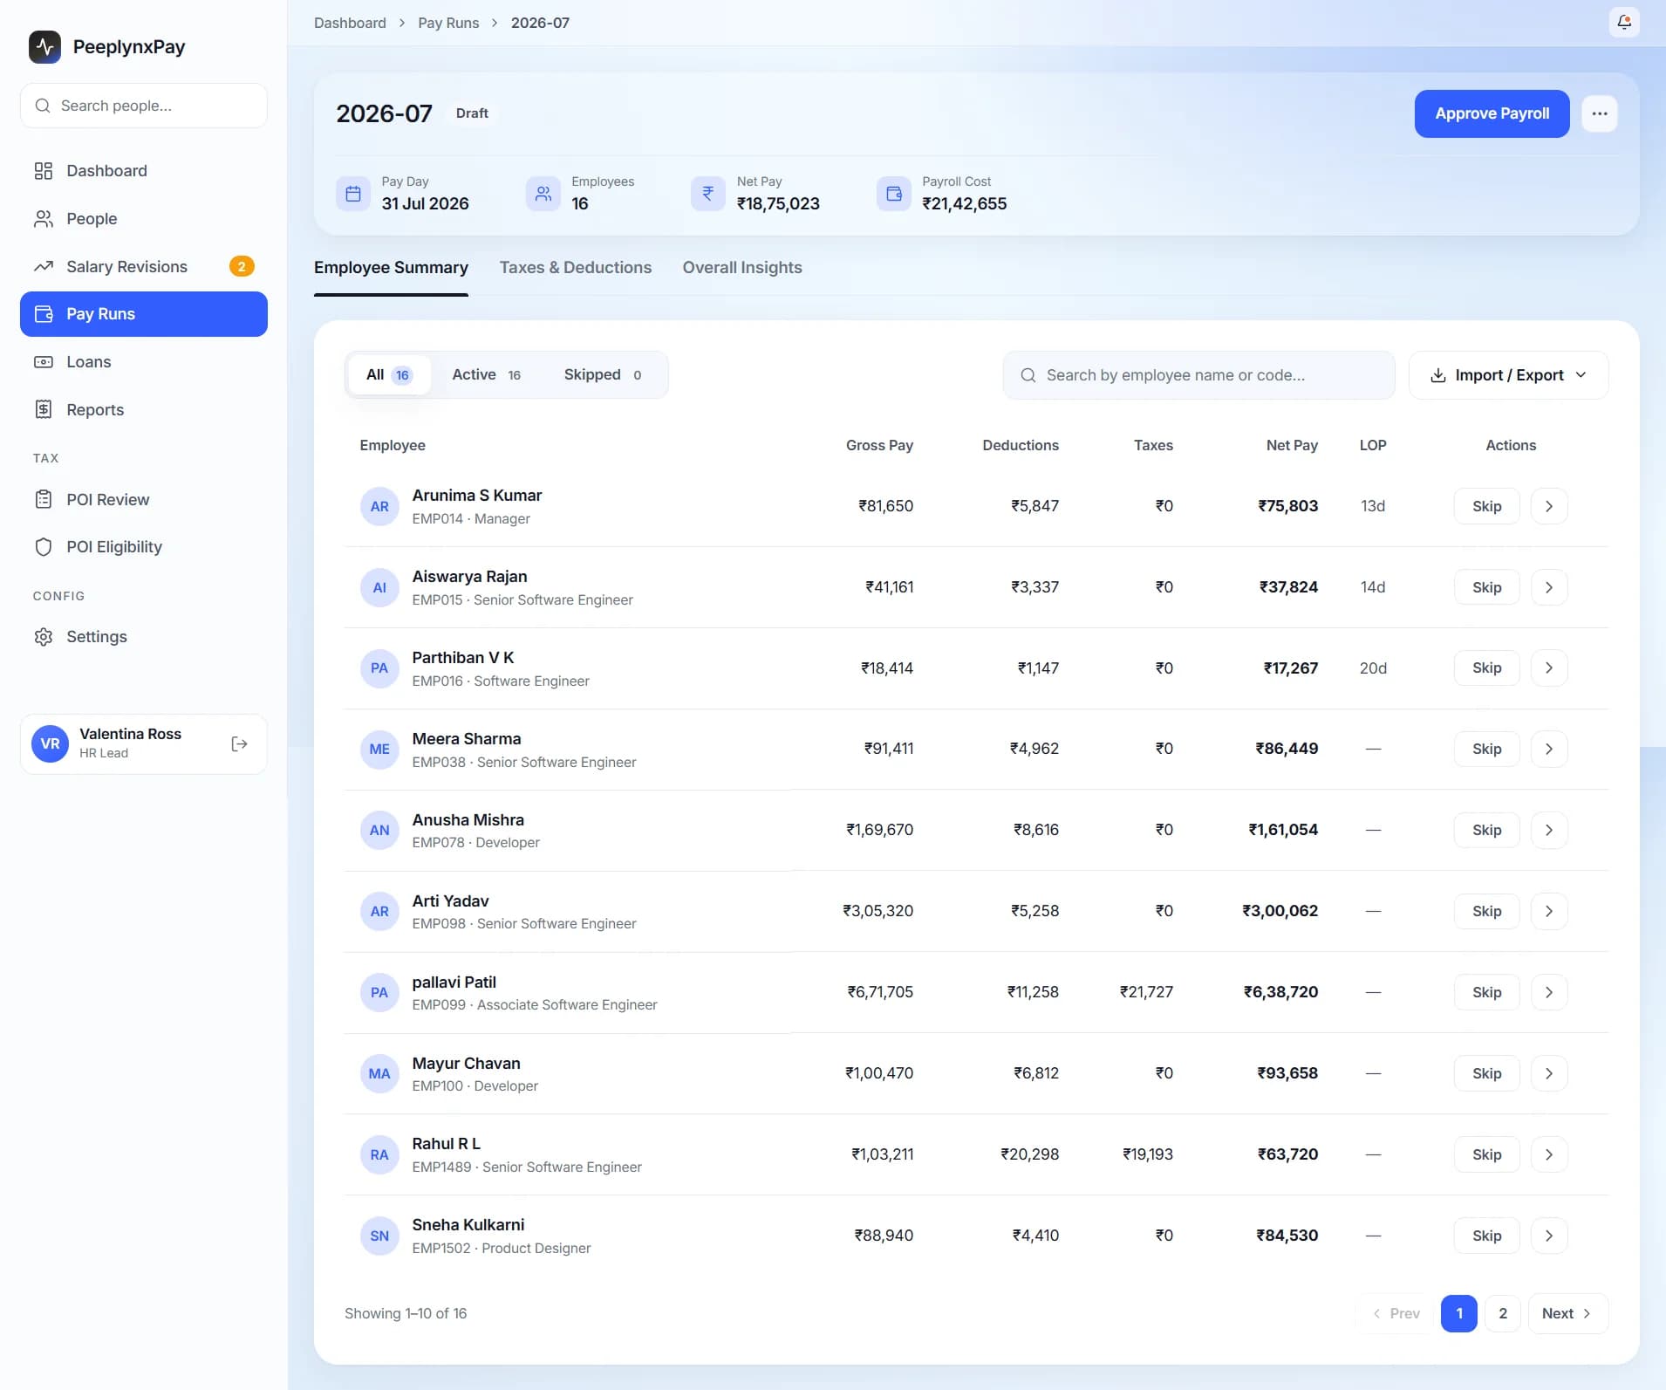The width and height of the screenshot is (1666, 1390).
Task: Click the Employees group icon
Action: point(543,194)
